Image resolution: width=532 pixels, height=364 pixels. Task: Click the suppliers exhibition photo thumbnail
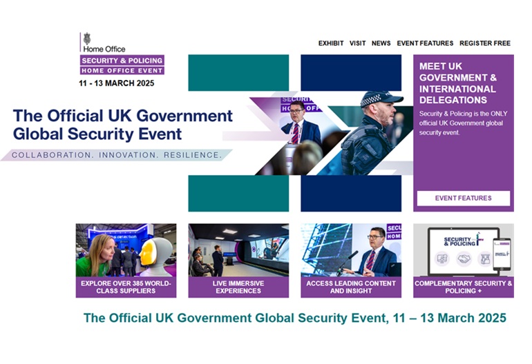126,250
